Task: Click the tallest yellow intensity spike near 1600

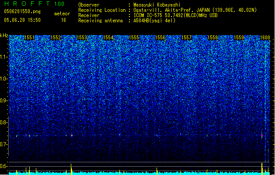Action: click(262, 169)
